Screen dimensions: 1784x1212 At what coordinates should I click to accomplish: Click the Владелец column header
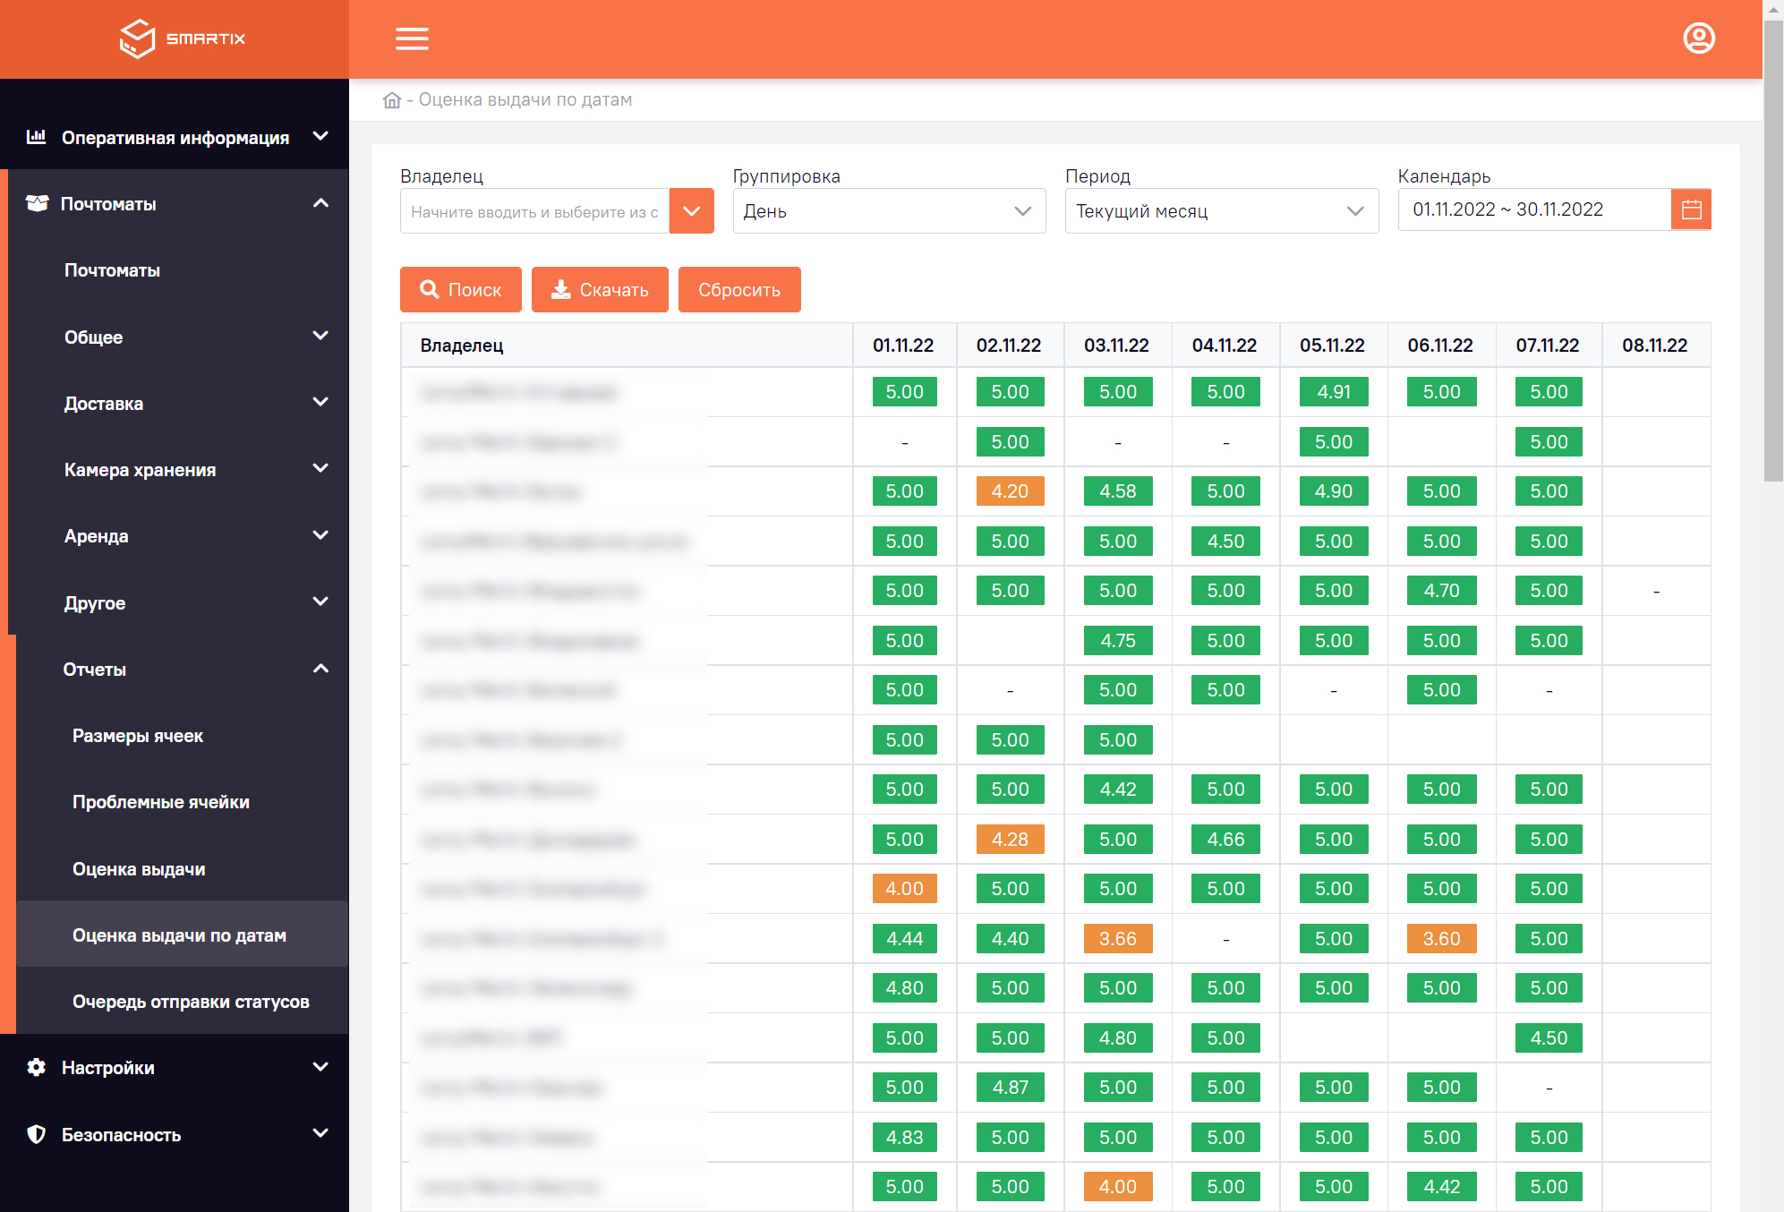click(x=627, y=346)
